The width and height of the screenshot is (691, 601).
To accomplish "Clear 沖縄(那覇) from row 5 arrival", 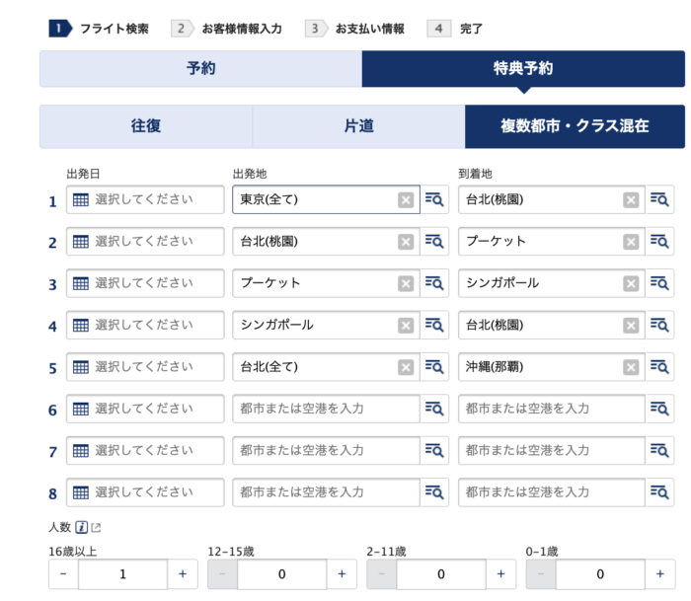I will point(632,367).
